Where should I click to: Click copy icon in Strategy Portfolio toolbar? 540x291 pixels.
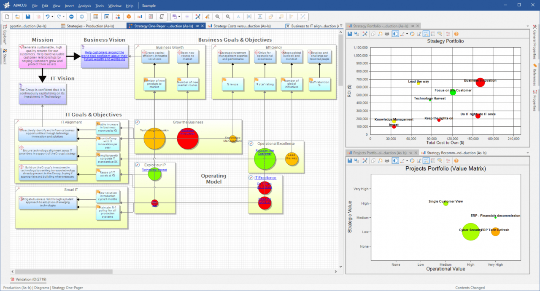[x=373, y=34]
